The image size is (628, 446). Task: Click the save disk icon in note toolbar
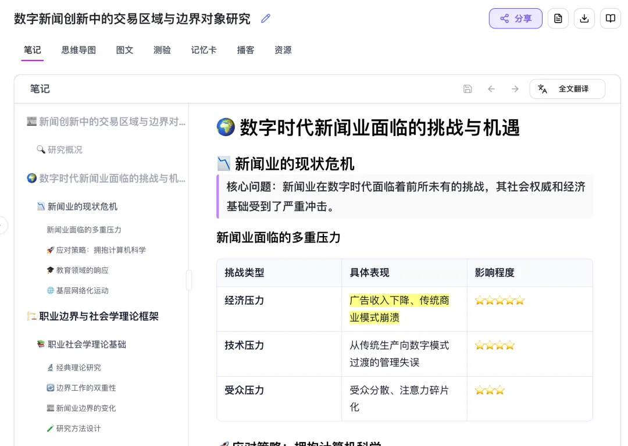(x=468, y=88)
